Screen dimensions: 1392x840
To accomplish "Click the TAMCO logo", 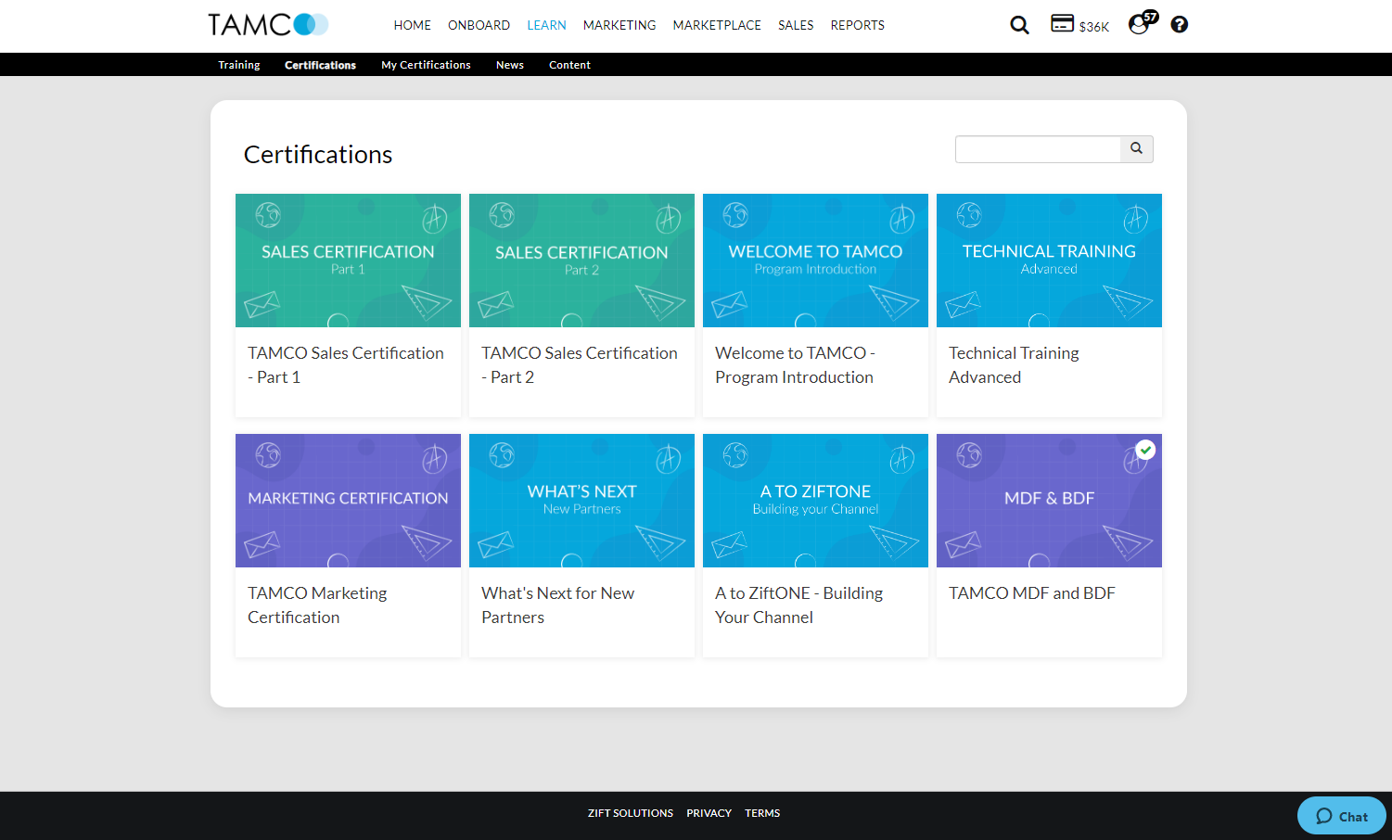I will click(x=268, y=25).
